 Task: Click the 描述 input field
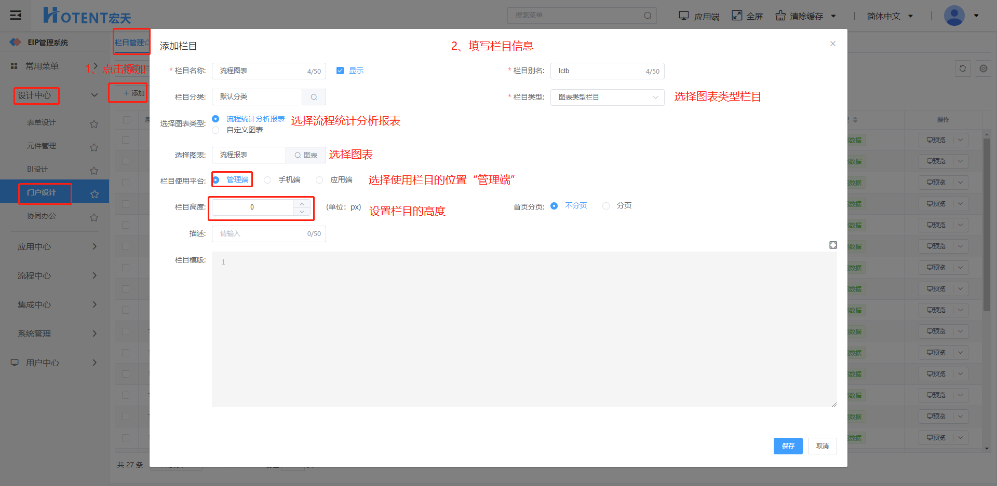click(268, 234)
